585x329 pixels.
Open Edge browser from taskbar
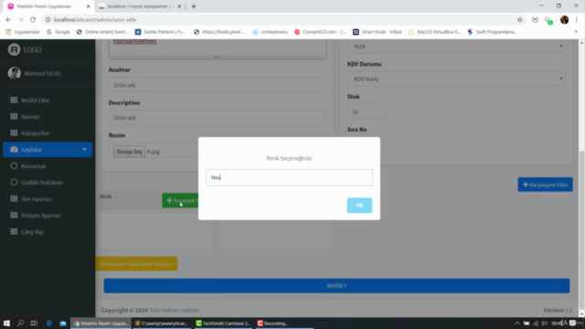click(48, 323)
